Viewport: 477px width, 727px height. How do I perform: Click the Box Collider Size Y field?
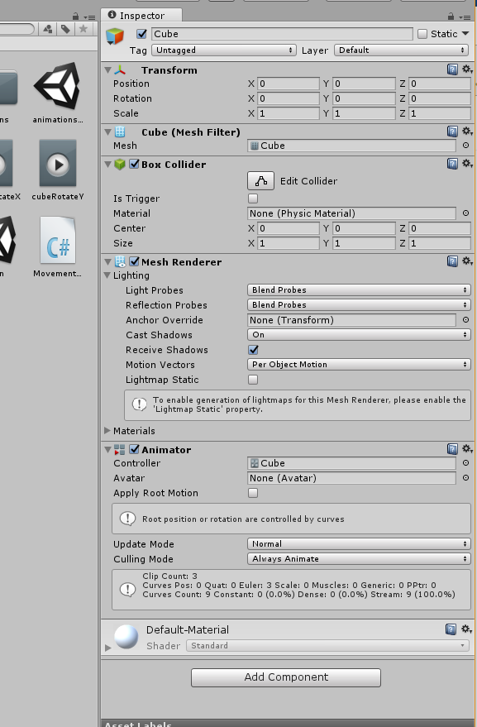pos(364,243)
